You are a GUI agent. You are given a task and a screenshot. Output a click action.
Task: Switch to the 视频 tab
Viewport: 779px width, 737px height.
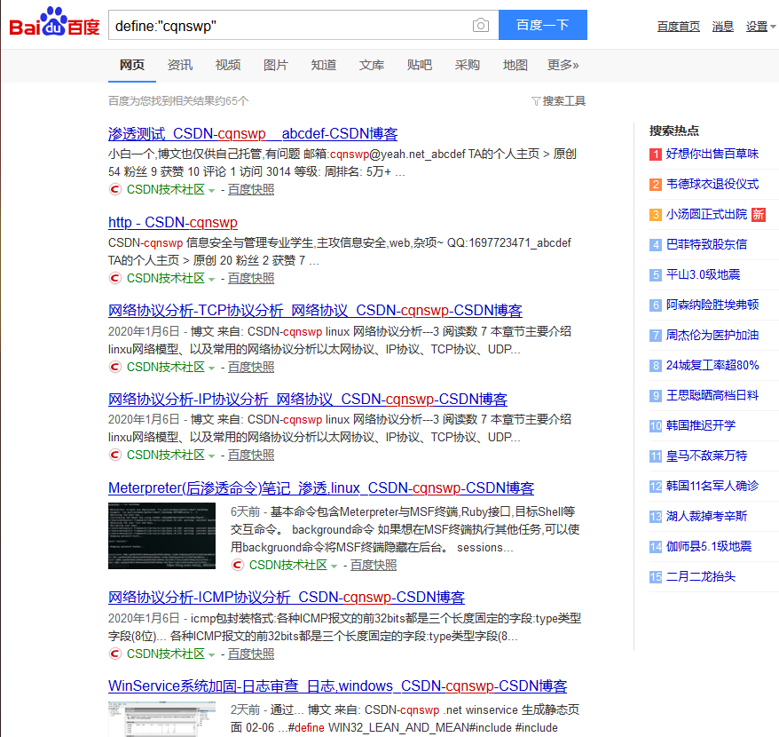pyautogui.click(x=227, y=65)
